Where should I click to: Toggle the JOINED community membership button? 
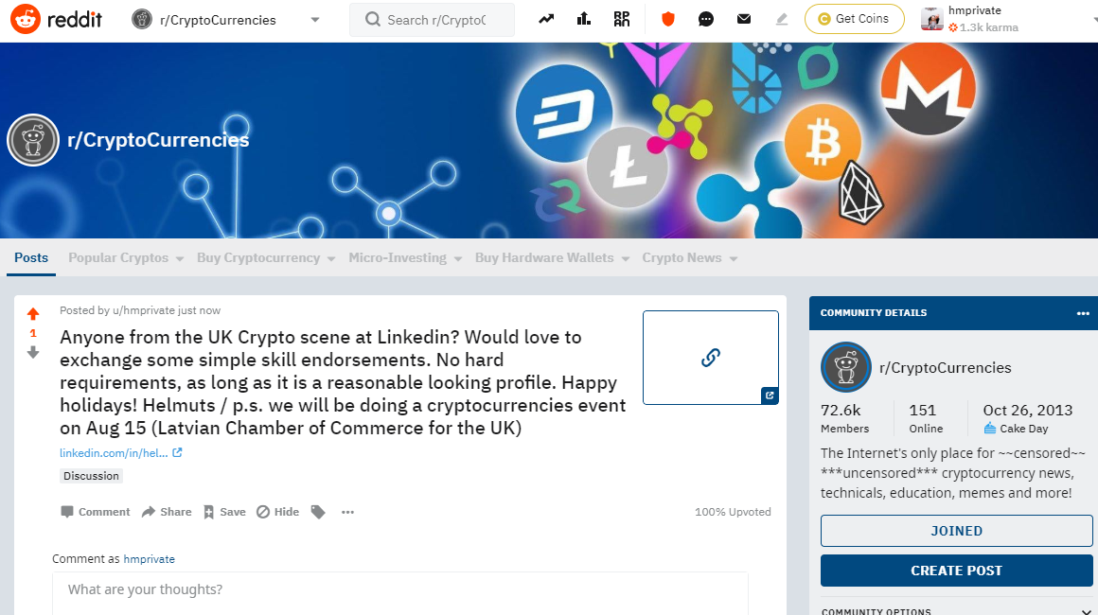957,531
